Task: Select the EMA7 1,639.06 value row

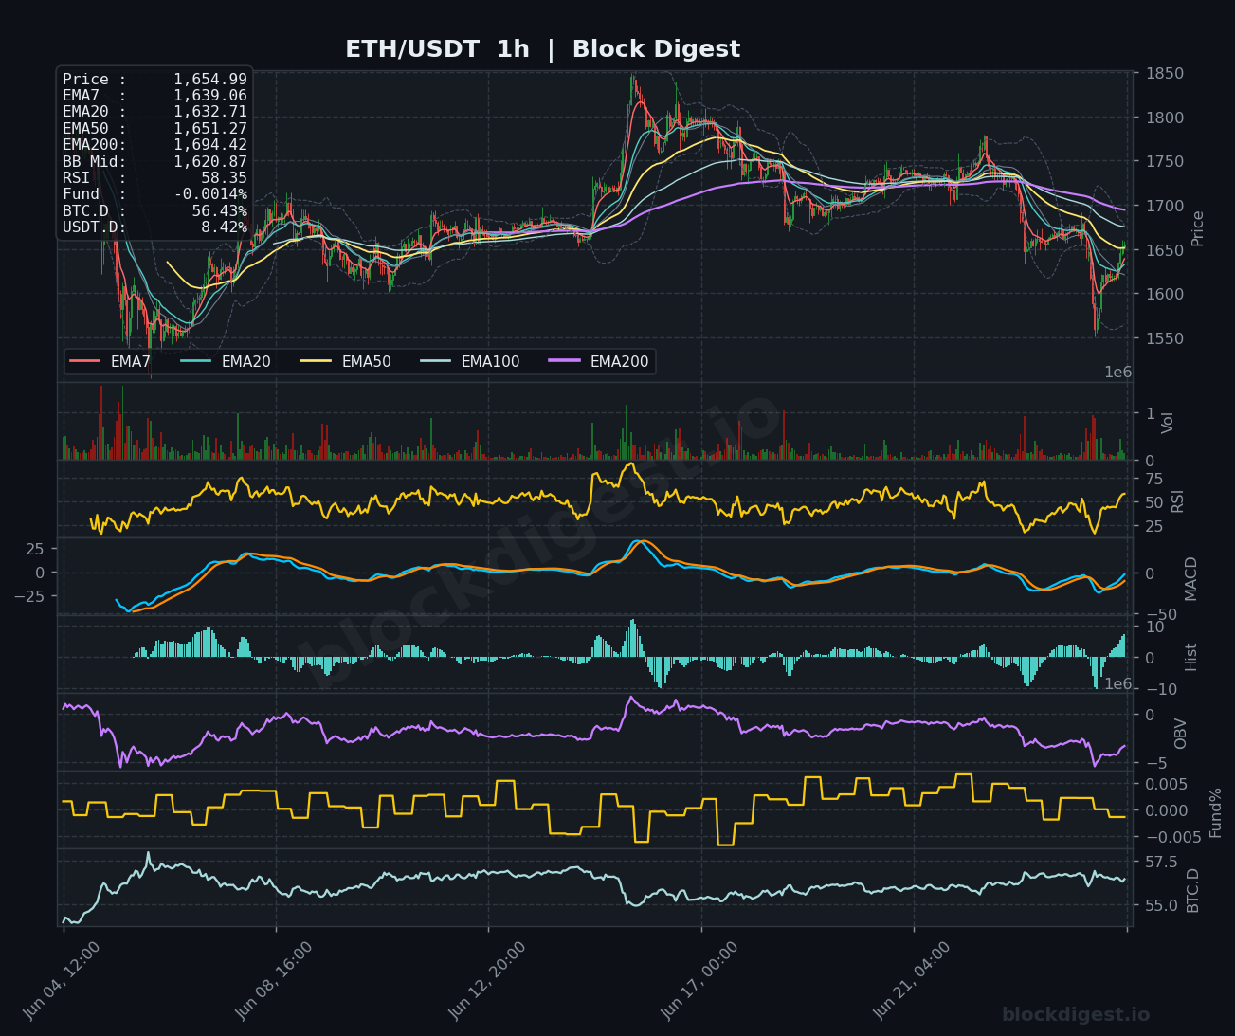Action: (154, 96)
